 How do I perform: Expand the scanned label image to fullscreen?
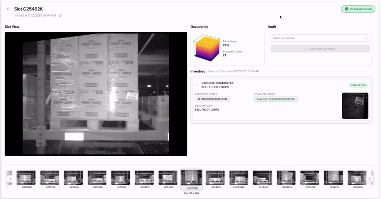click(365, 96)
